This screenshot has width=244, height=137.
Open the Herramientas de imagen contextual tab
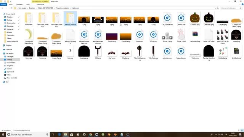pyautogui.click(x=40, y=2)
